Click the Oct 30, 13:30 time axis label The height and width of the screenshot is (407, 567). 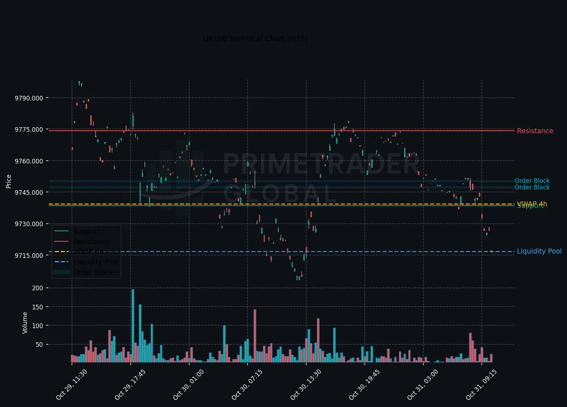coord(305,385)
